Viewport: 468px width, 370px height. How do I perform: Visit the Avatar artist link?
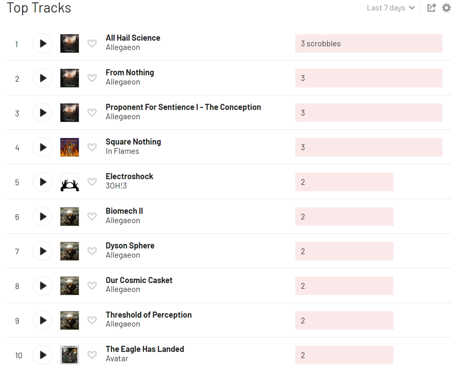click(x=117, y=359)
